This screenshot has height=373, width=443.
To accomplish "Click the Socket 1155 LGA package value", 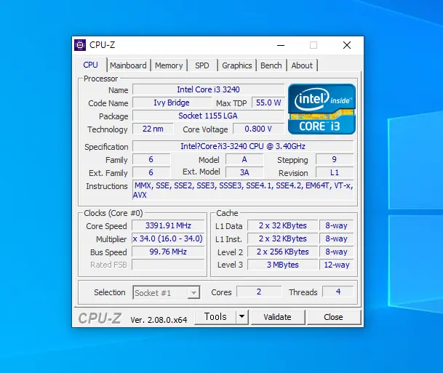I will coord(209,116).
